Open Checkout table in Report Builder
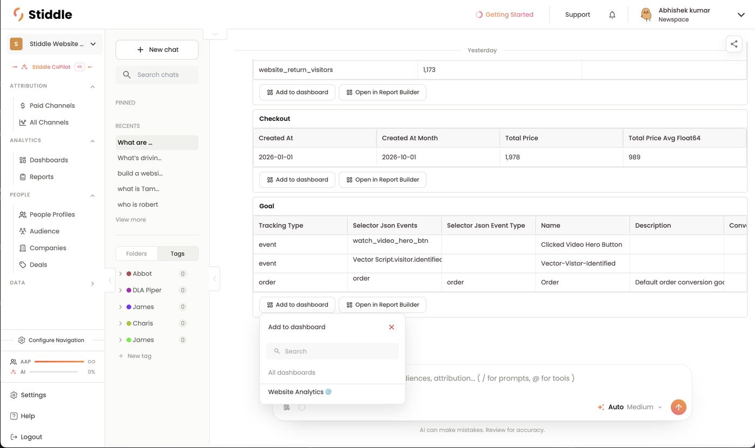Screen dimensions: 755x448 (382, 180)
